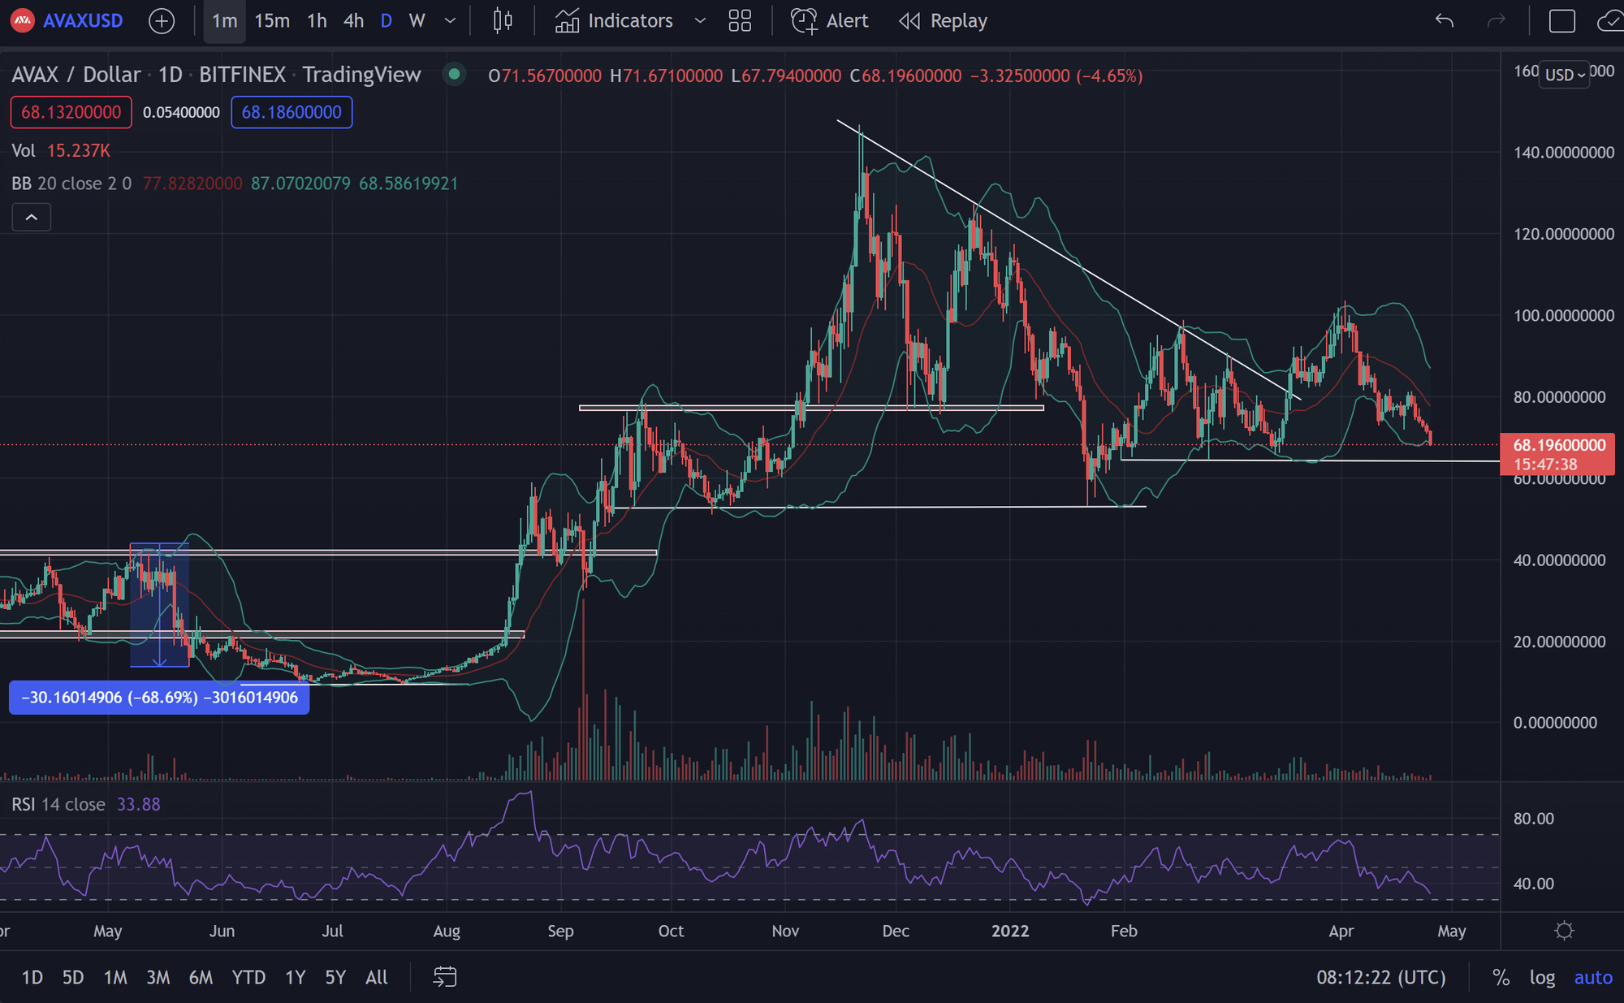Switch to the 4h timeframe
This screenshot has height=1003, width=1624.
click(353, 21)
